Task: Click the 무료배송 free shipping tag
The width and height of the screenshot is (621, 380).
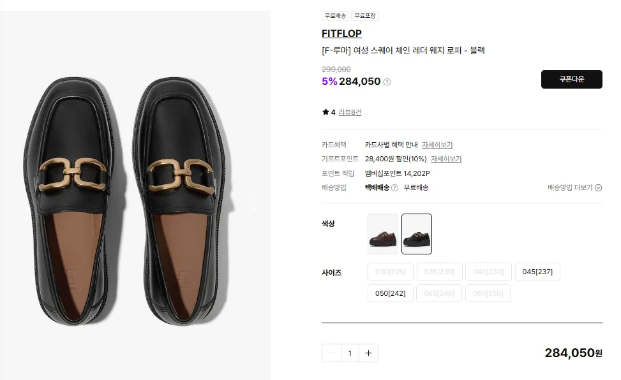Action: tap(335, 16)
